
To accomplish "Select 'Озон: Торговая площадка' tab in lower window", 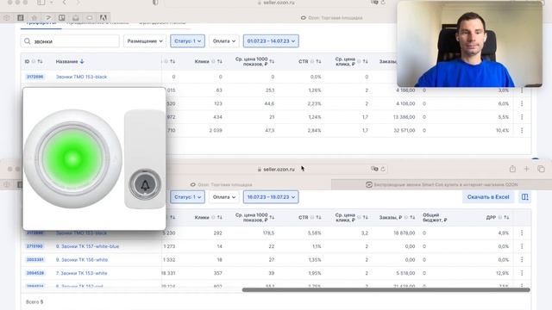I will click(x=221, y=184).
